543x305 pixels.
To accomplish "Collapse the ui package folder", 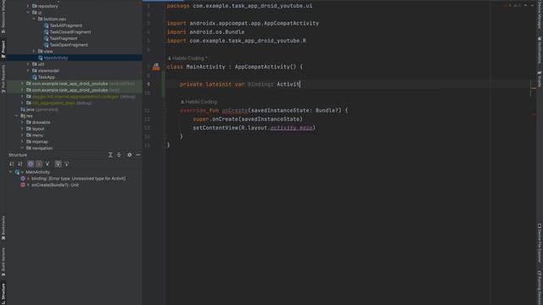I will 28,13.
